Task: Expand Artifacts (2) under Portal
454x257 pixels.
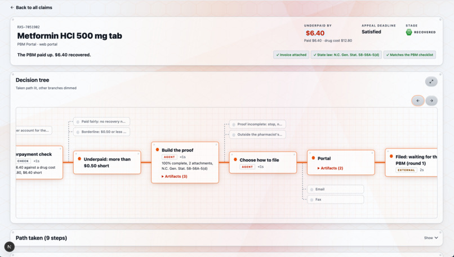Action: 330,168
